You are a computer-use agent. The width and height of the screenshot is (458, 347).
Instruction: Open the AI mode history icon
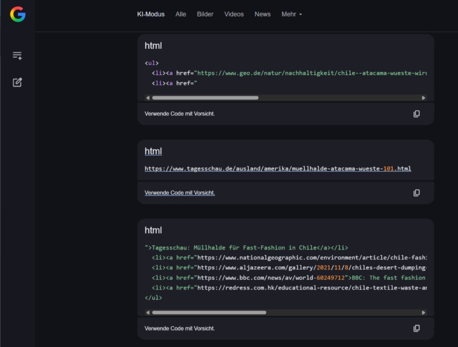coord(17,56)
